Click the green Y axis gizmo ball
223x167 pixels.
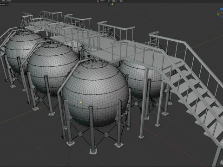pyautogui.click(x=218, y=14)
